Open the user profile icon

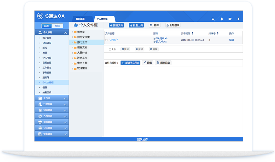[x=238, y=19]
